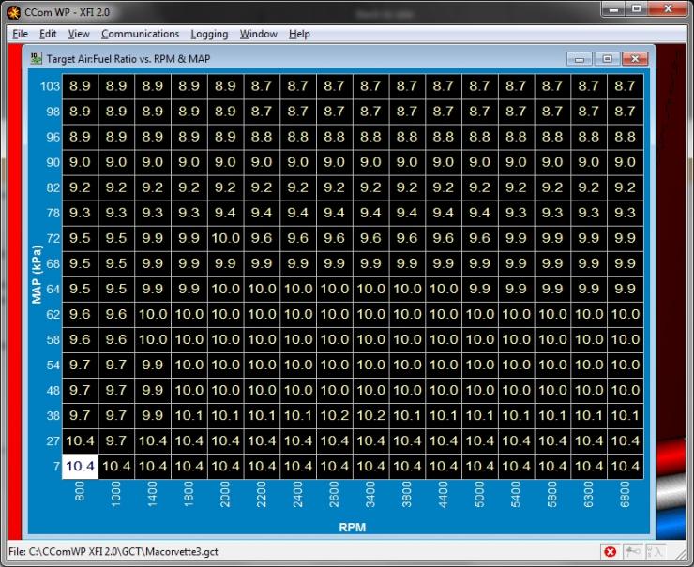Click the status bar resize grip
Viewport: 694px width, 567px height.
681,553
